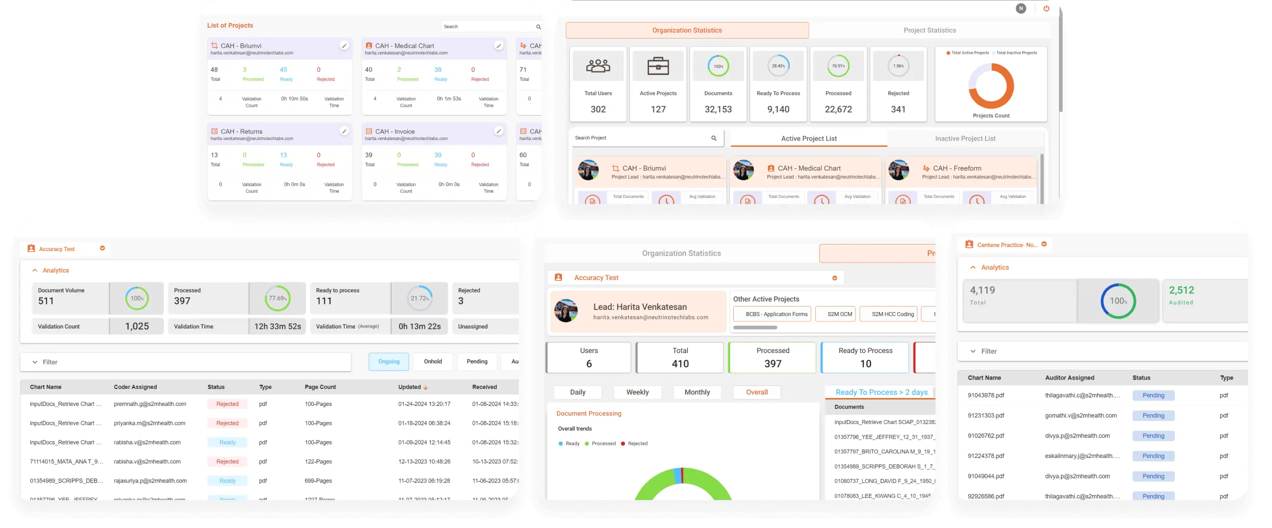1272x528 pixels.
Task: Click the Centene 100% total ring
Action: 1118,301
